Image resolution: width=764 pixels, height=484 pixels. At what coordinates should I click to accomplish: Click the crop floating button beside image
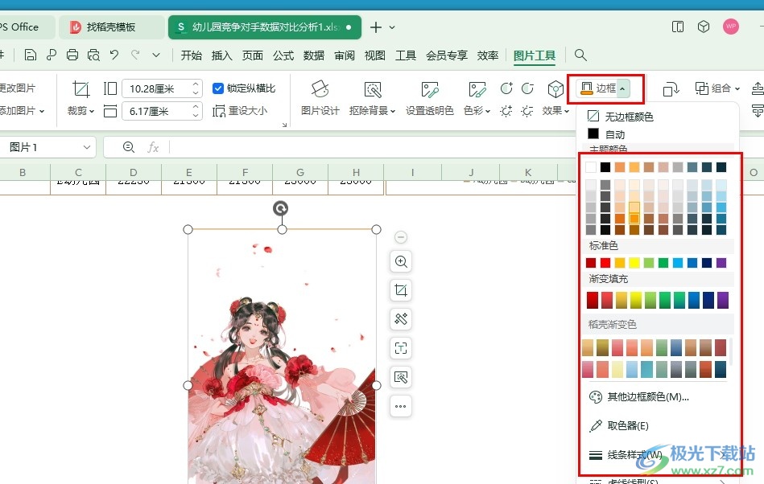[400, 290]
